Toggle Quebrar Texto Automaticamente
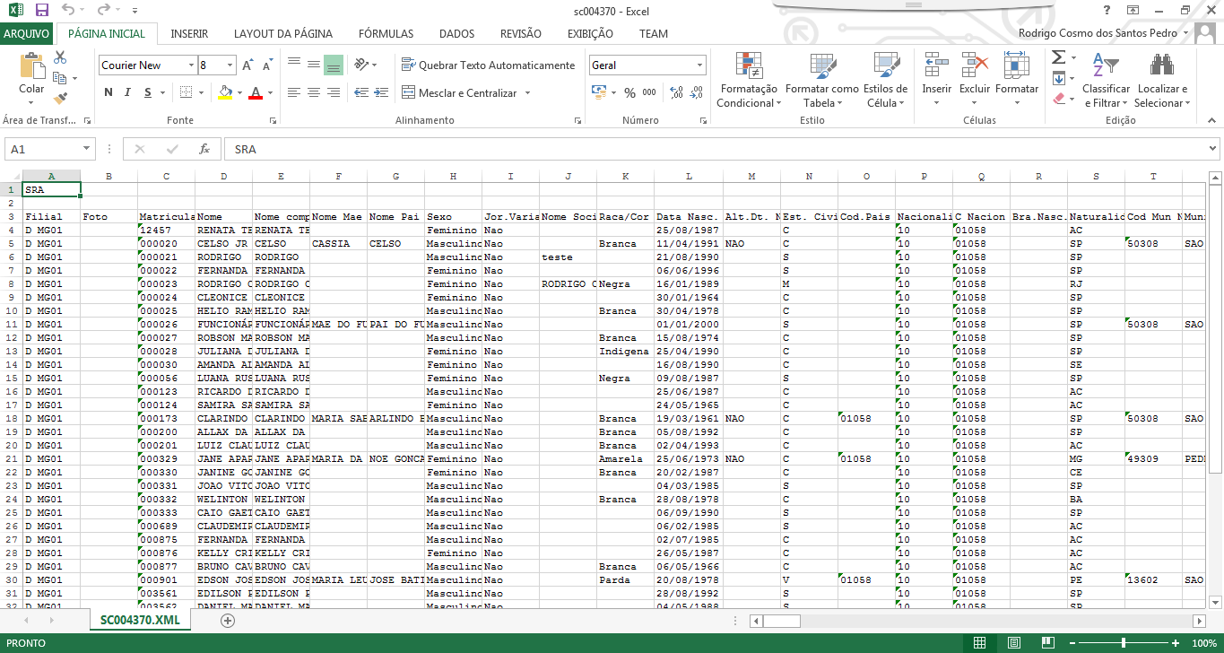1224x653 pixels. coord(488,65)
